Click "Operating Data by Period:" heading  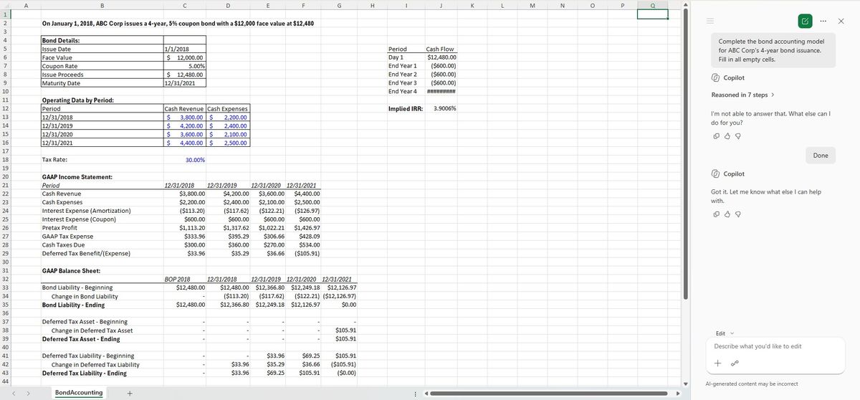[77, 100]
